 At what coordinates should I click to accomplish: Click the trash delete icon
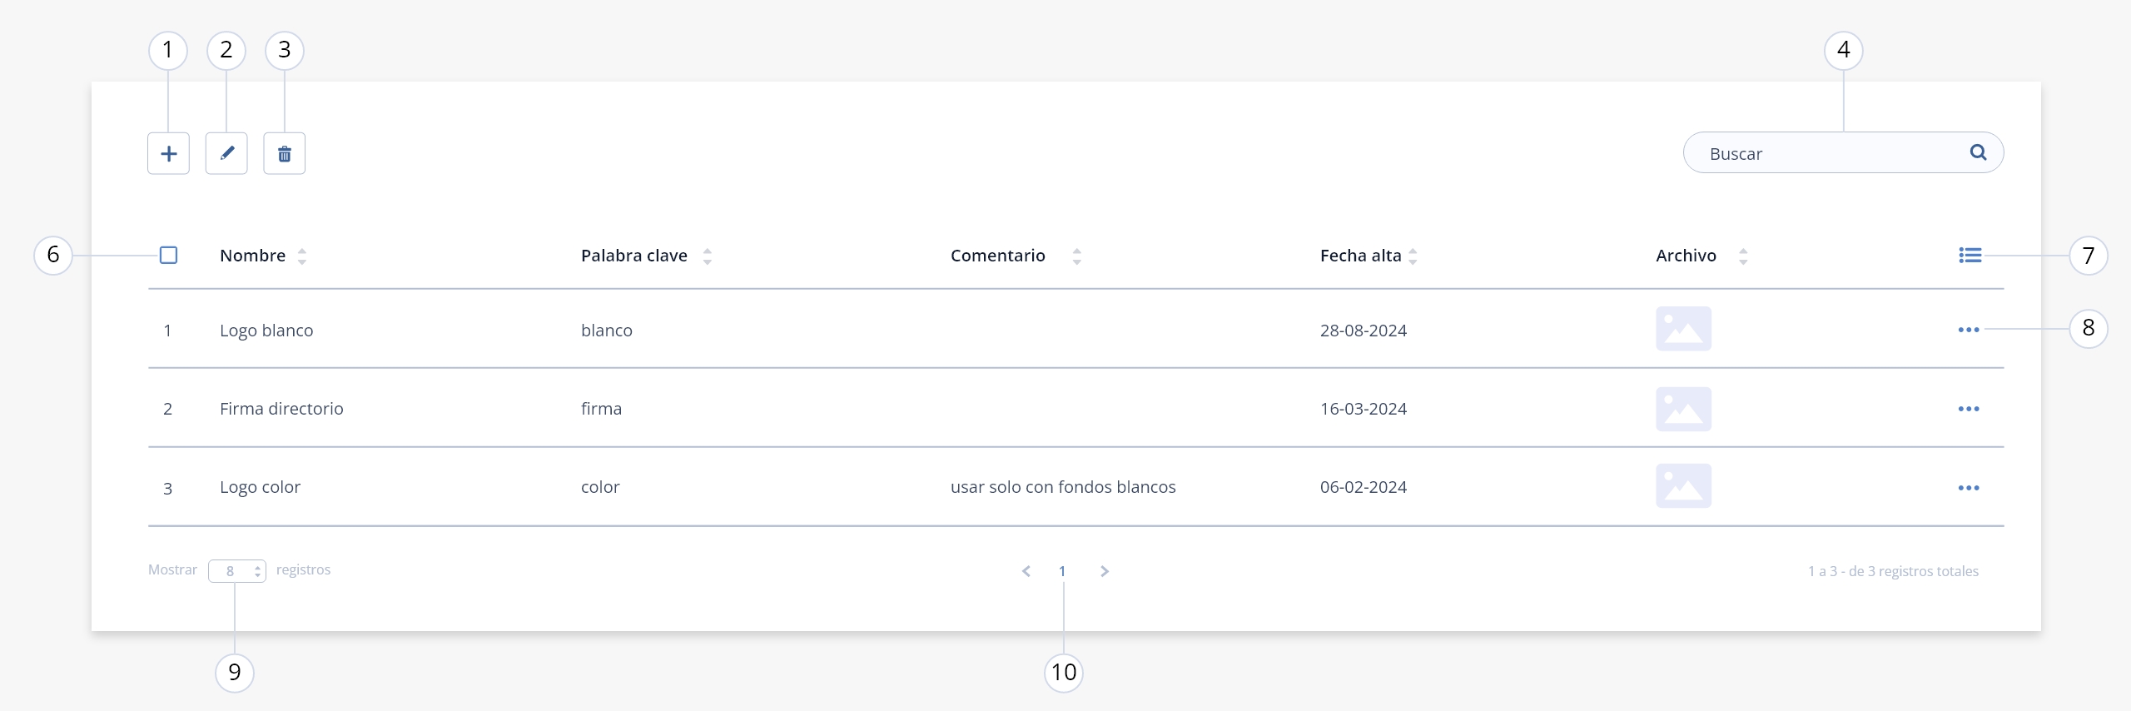click(x=285, y=153)
